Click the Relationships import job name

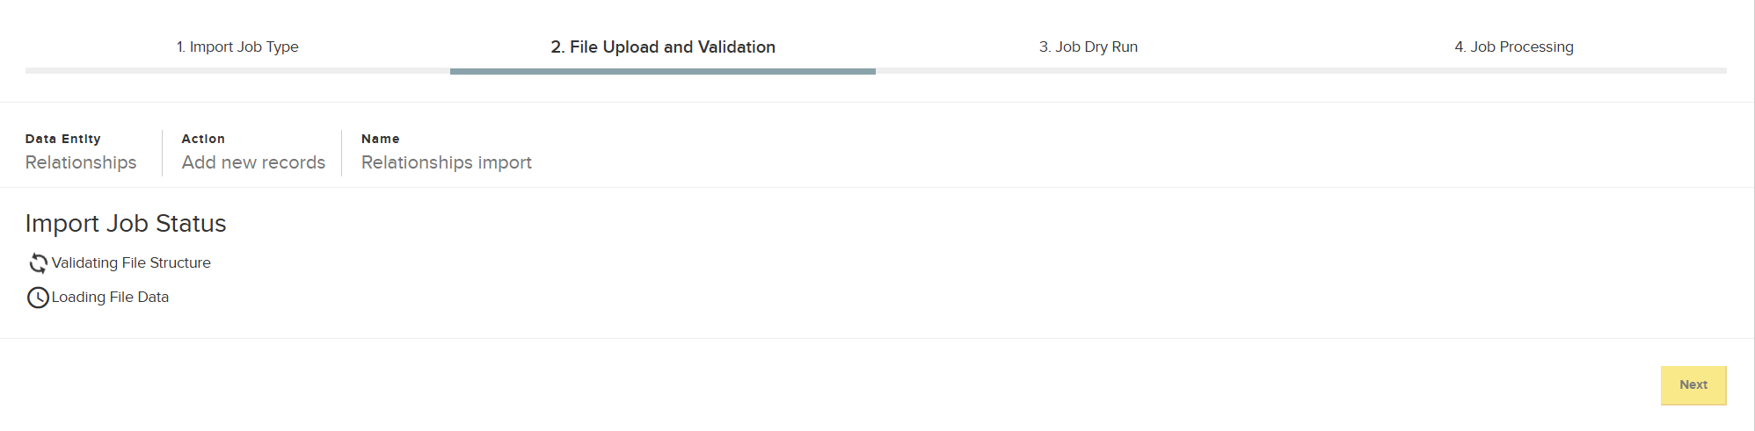[x=447, y=162]
